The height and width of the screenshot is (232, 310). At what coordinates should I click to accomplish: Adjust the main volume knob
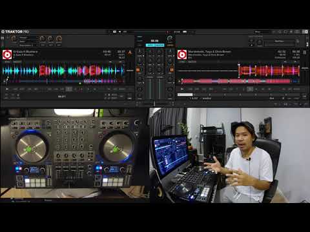click(x=170, y=39)
